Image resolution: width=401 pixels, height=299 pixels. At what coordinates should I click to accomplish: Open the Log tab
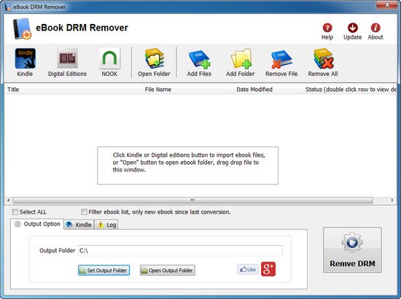[106, 225]
